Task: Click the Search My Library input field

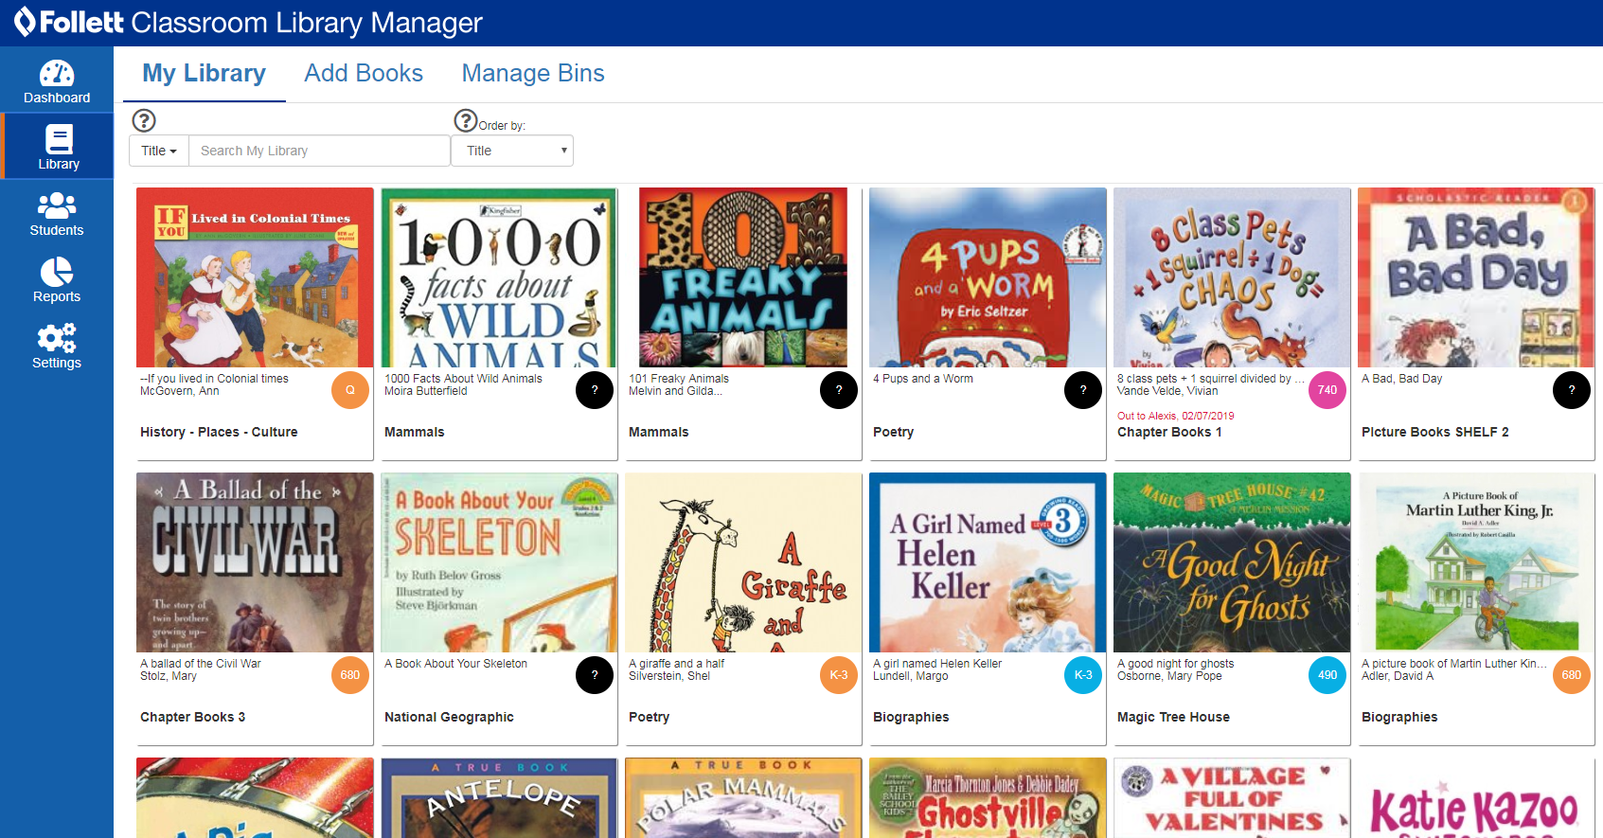Action: (x=319, y=151)
